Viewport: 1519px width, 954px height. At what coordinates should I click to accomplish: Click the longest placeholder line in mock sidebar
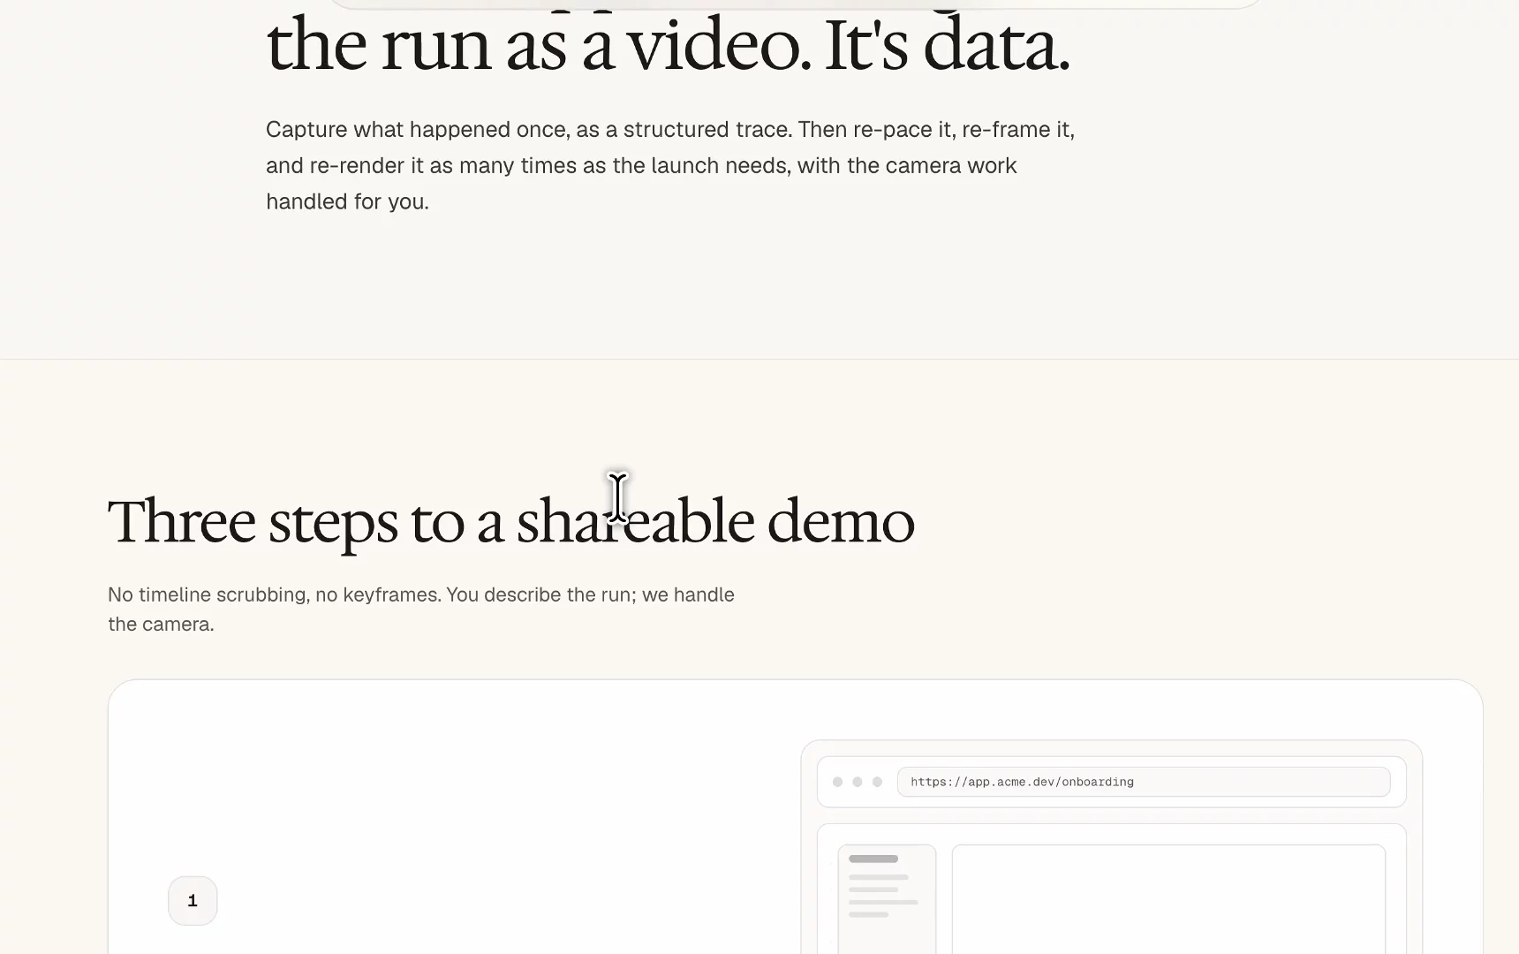click(x=883, y=902)
